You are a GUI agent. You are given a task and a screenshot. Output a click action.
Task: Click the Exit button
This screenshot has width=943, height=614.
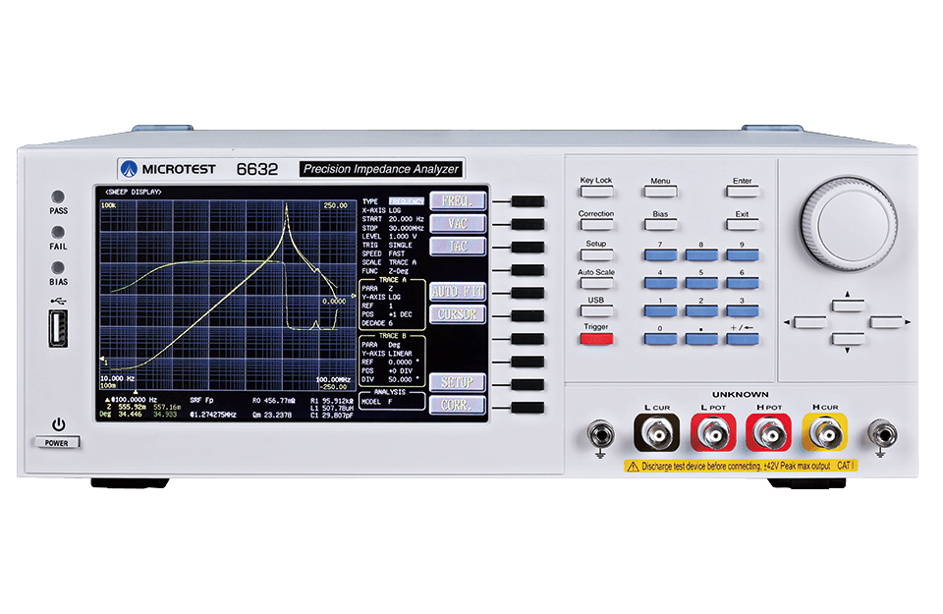[743, 225]
